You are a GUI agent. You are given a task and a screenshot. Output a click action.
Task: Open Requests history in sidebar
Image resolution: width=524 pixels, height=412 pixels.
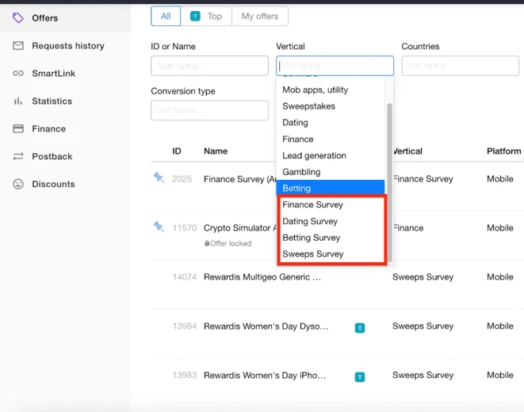tap(68, 46)
